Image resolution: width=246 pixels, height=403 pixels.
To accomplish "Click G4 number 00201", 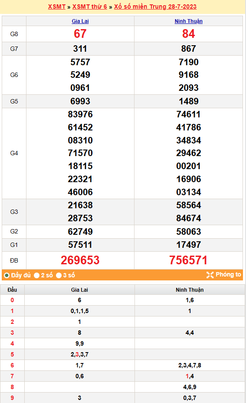I will coord(189,166).
